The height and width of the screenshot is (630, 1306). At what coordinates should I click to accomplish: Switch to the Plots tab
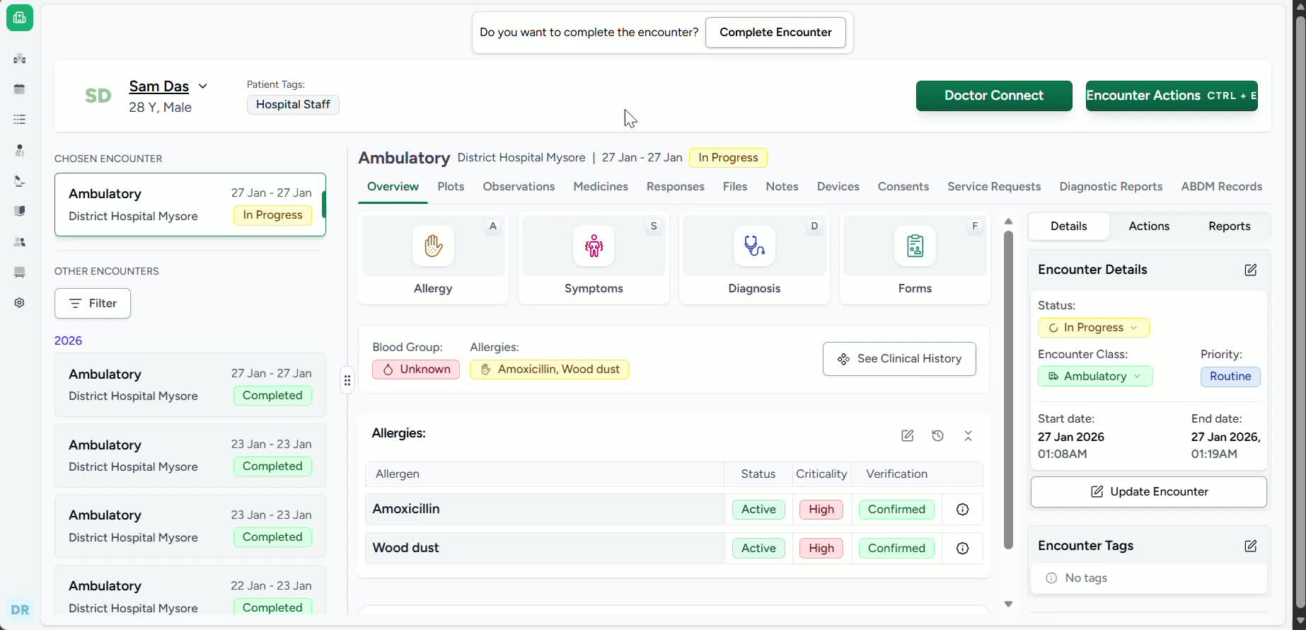(451, 187)
